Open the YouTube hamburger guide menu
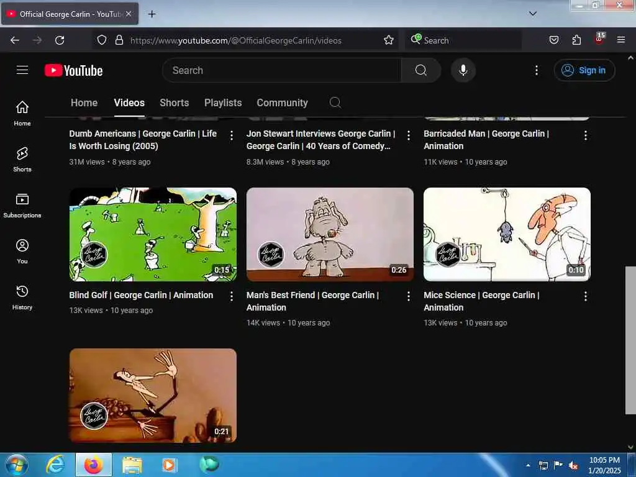The image size is (636, 477). (x=22, y=70)
